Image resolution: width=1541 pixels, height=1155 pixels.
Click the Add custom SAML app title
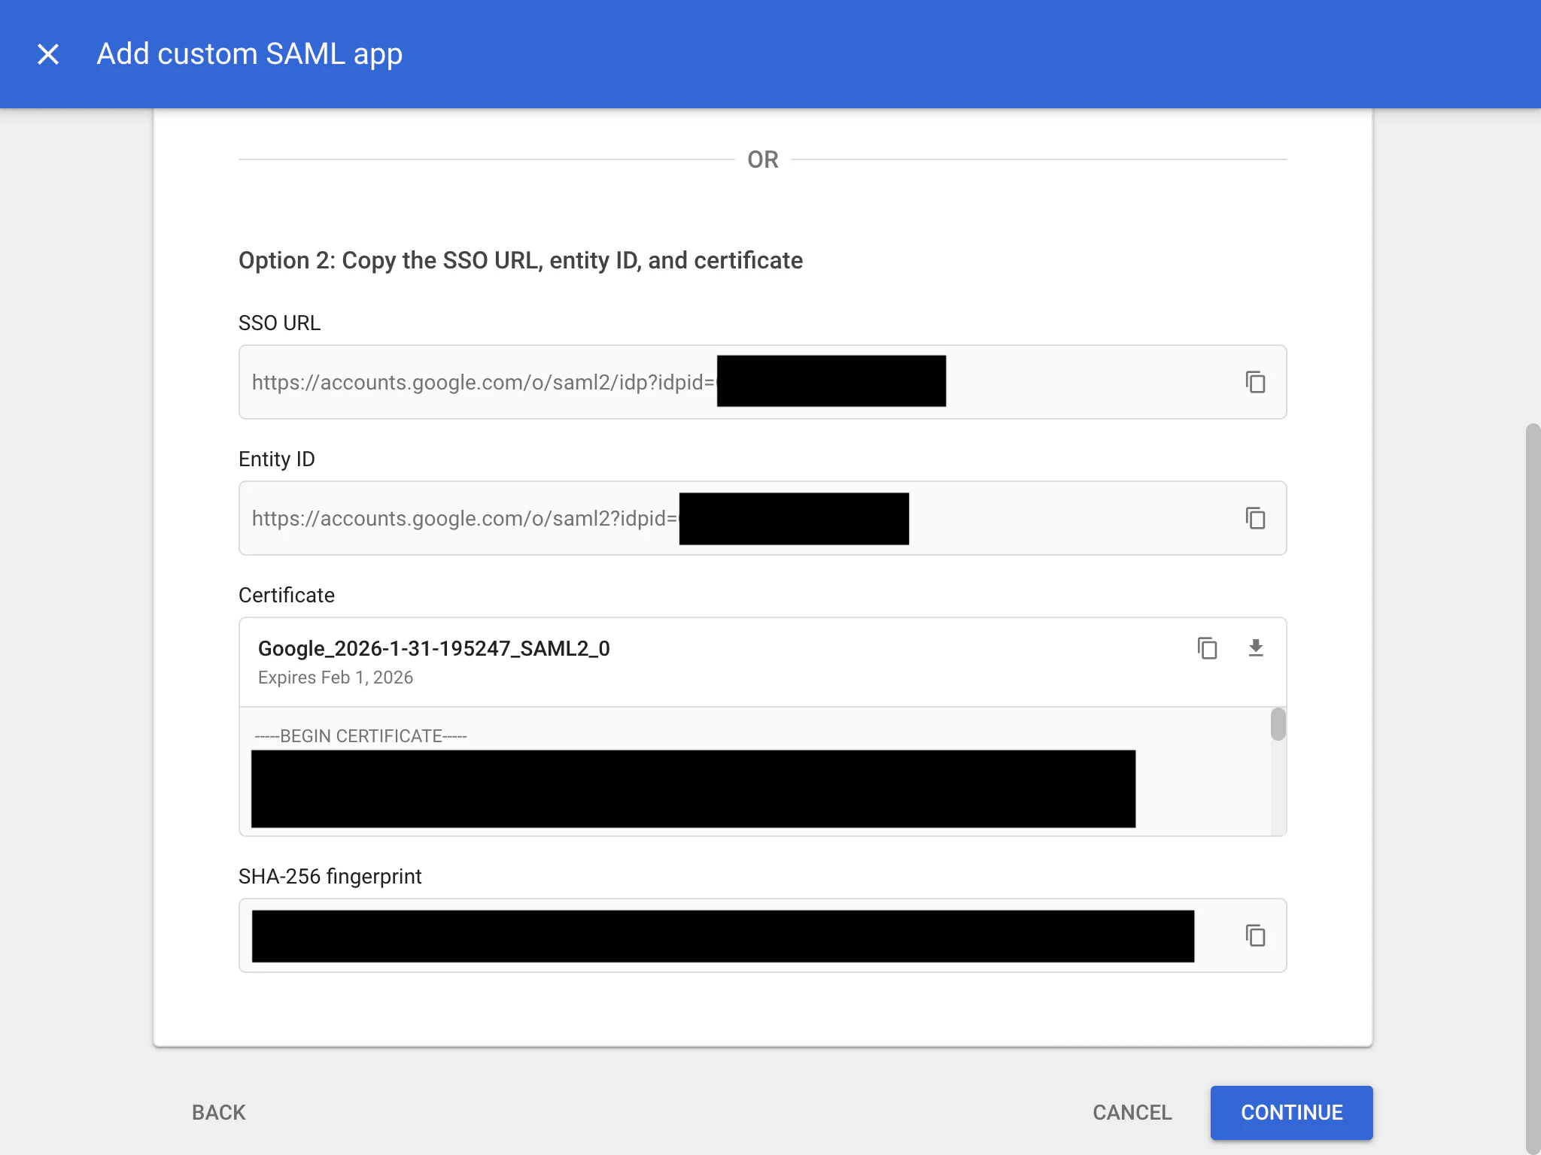pos(249,54)
